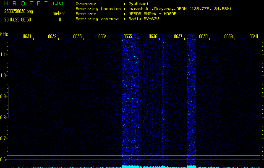Click the 1.1 kHz axis label

(3, 55)
